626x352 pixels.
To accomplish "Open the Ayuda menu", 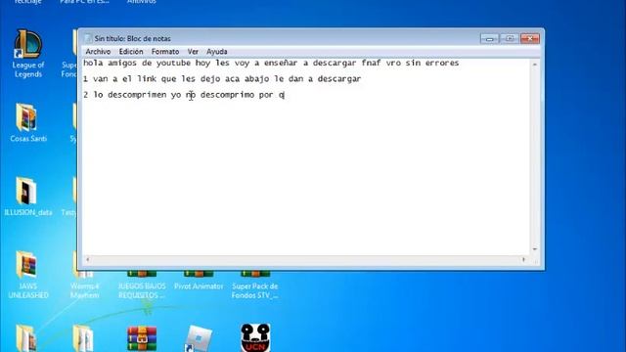I will tap(217, 52).
